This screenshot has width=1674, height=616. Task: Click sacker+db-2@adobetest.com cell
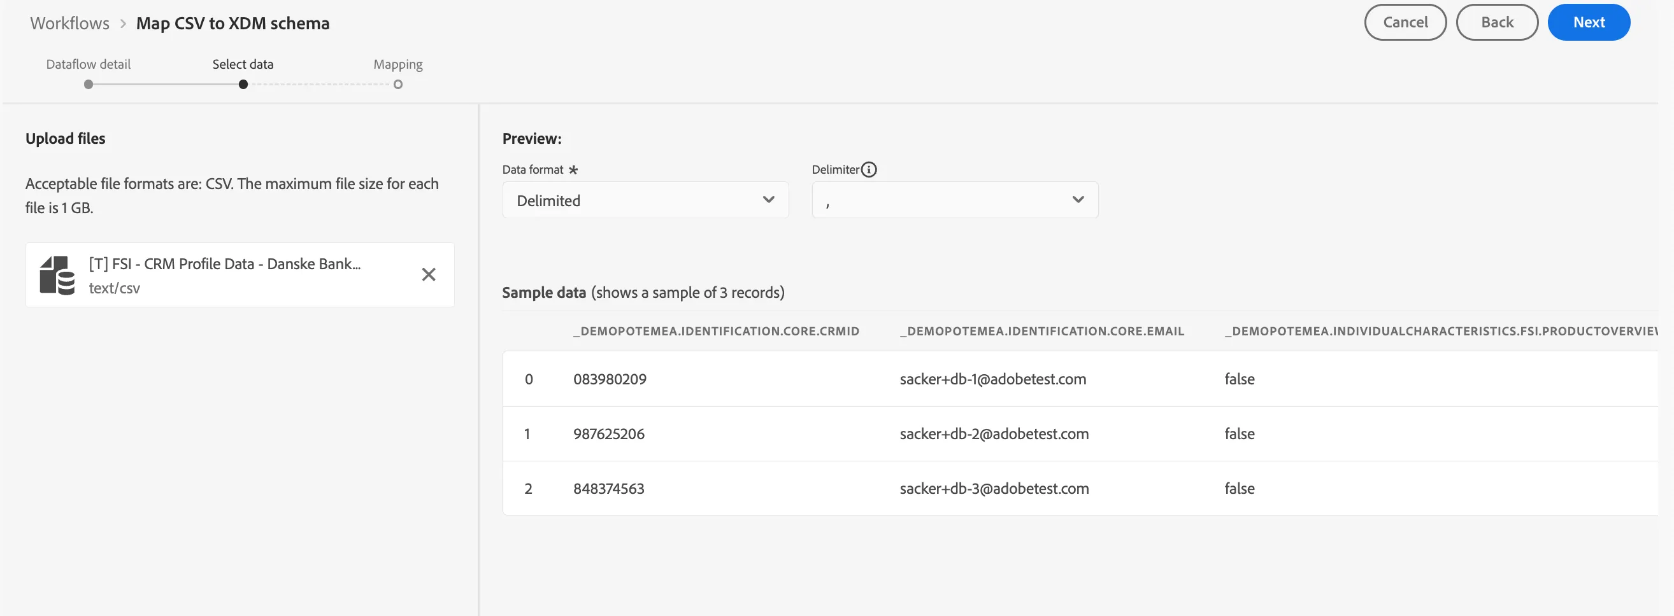994,433
